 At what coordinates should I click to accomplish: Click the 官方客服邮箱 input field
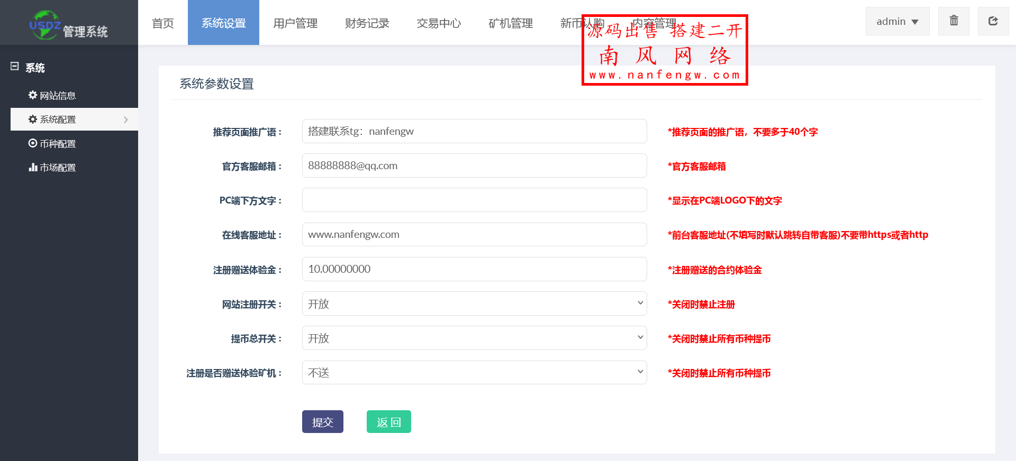[474, 165]
